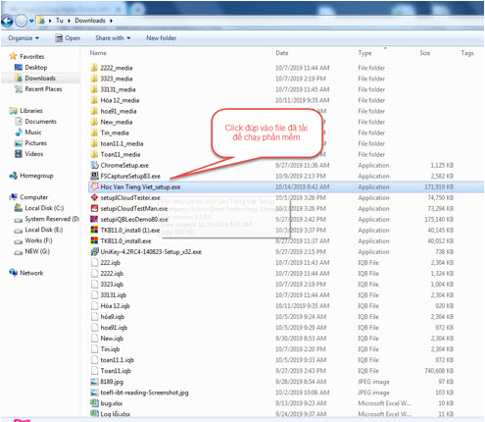Select Homegroup icon in sidebar

pyautogui.click(x=14, y=176)
